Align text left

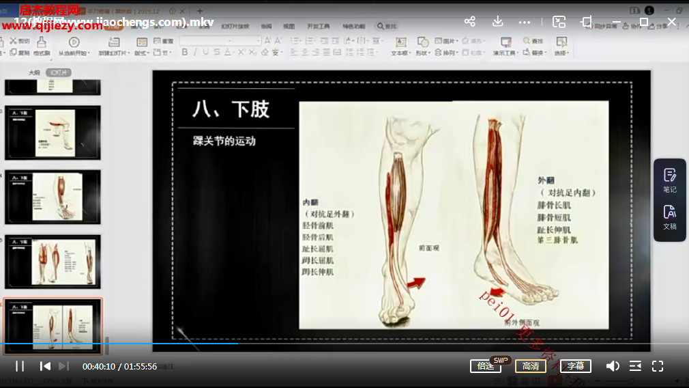click(x=294, y=53)
